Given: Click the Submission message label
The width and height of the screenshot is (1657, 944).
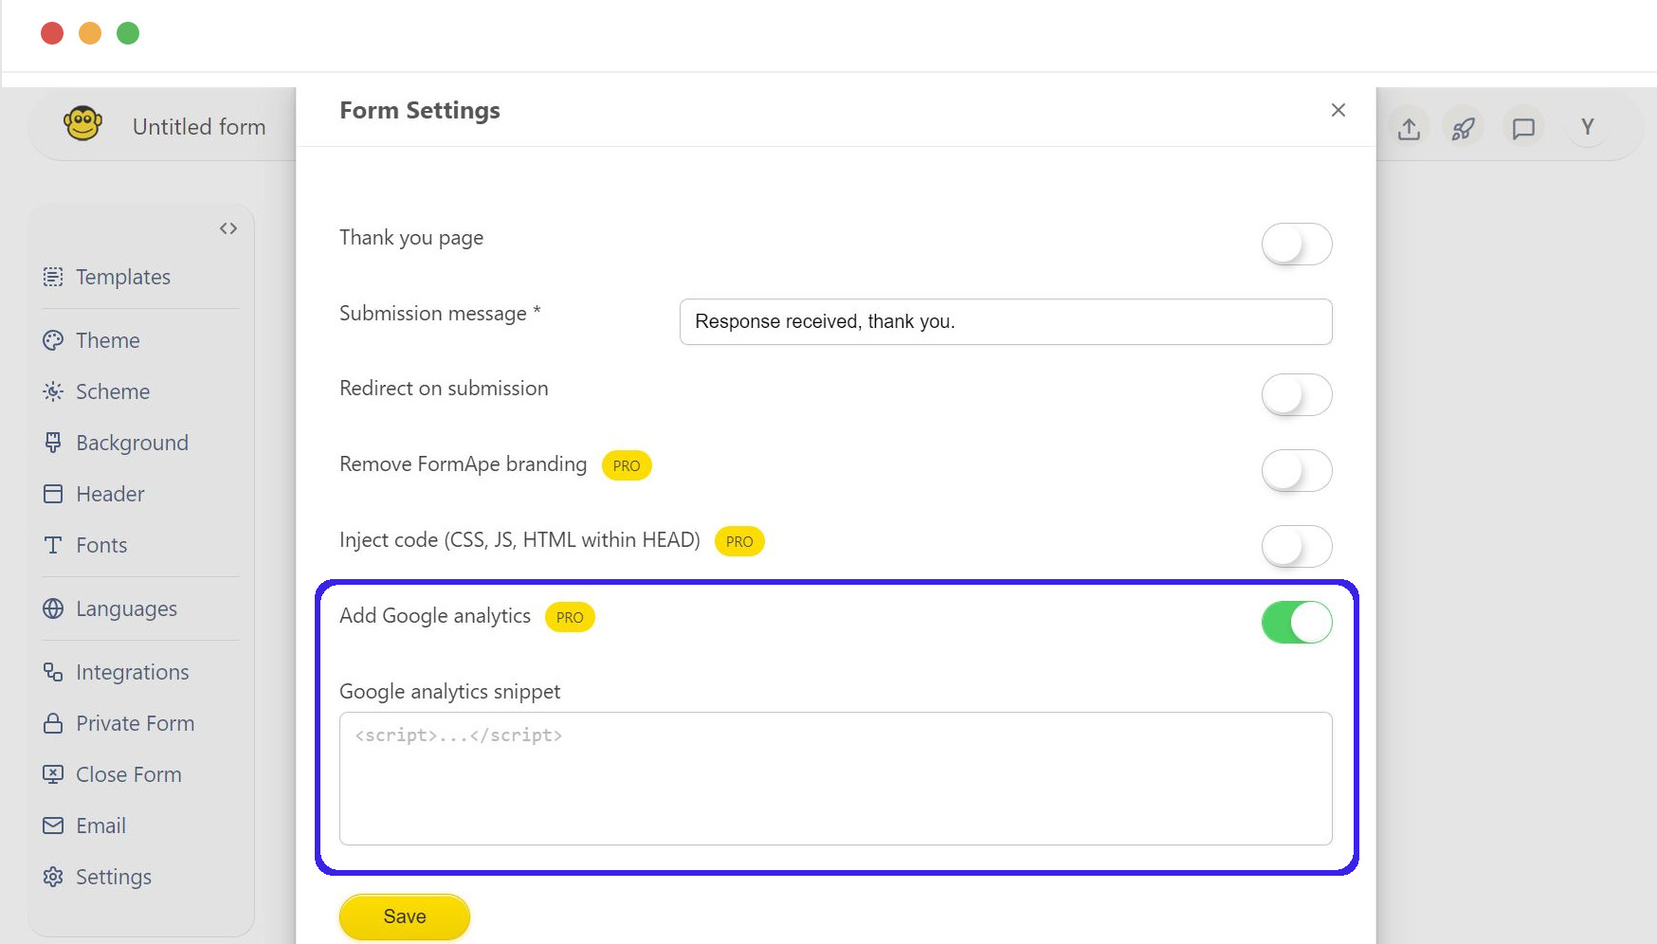Looking at the screenshot, I should pos(440,314).
